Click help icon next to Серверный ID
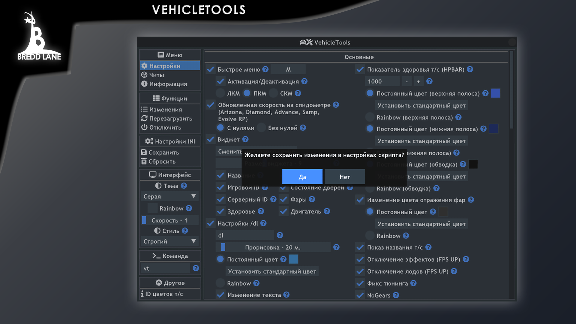The width and height of the screenshot is (576, 324). coord(273,199)
